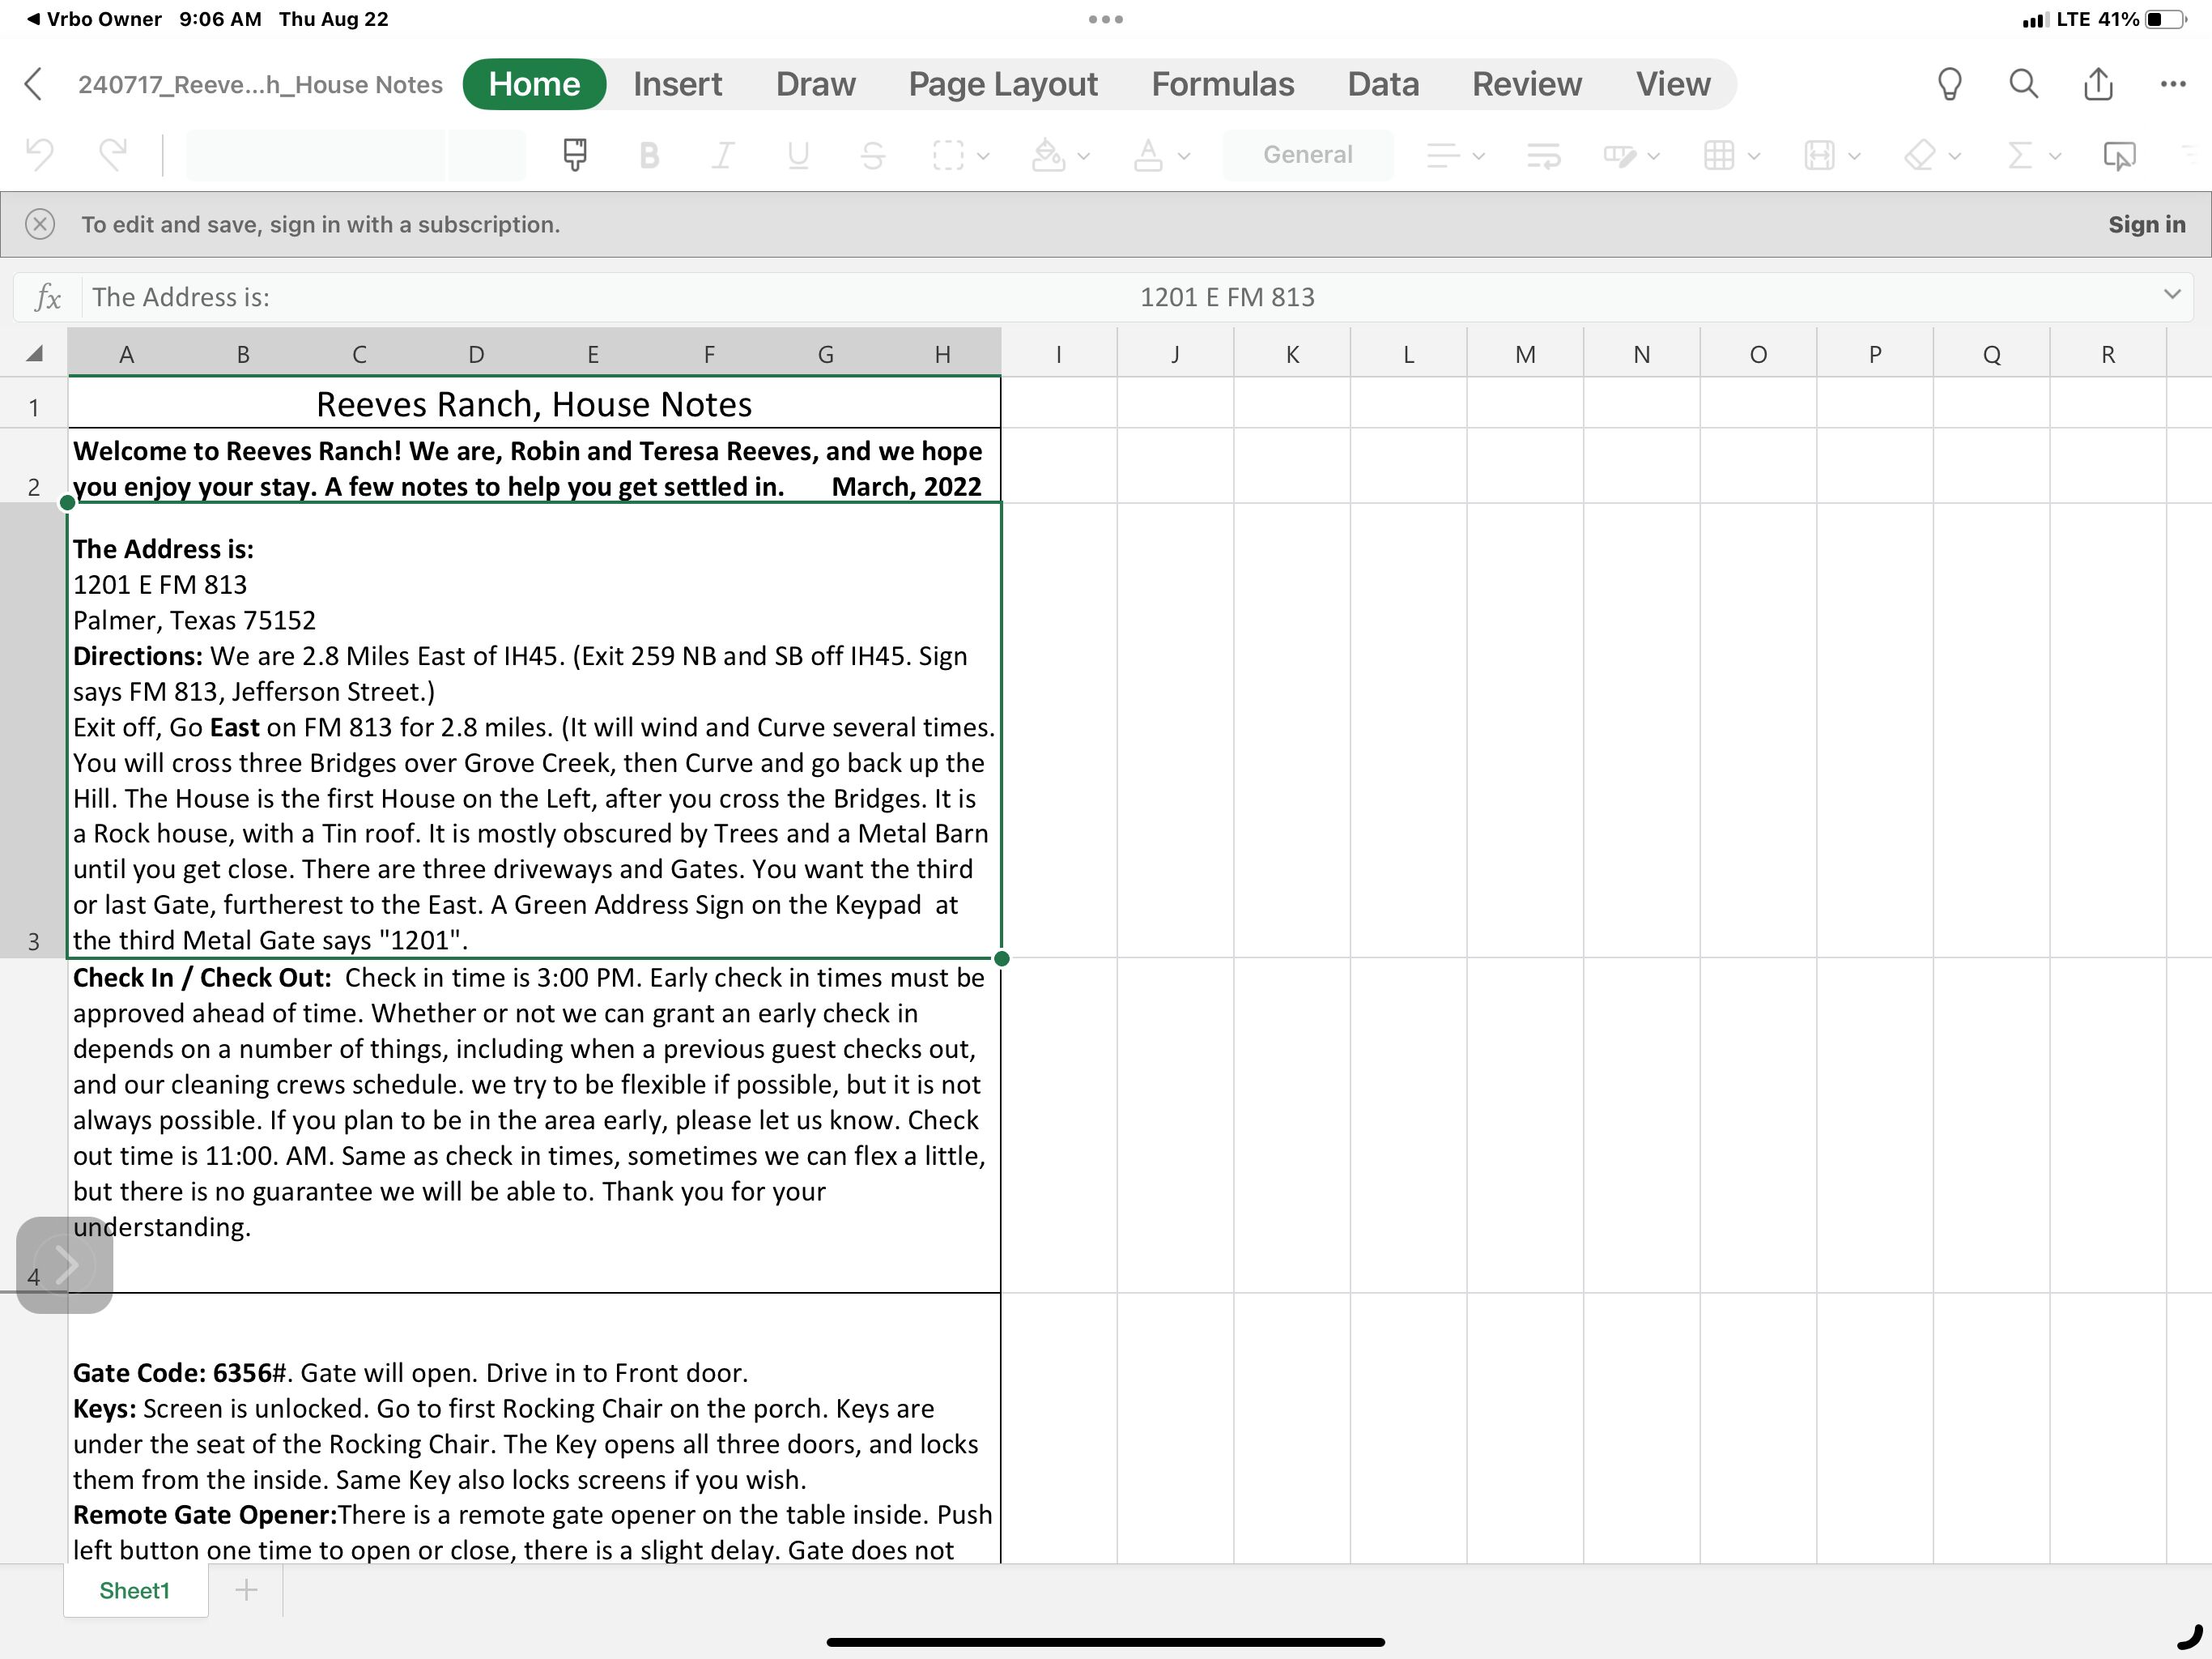Expand the cell styles dropdown arrow
2212x1659 pixels.
pyautogui.click(x=1654, y=156)
